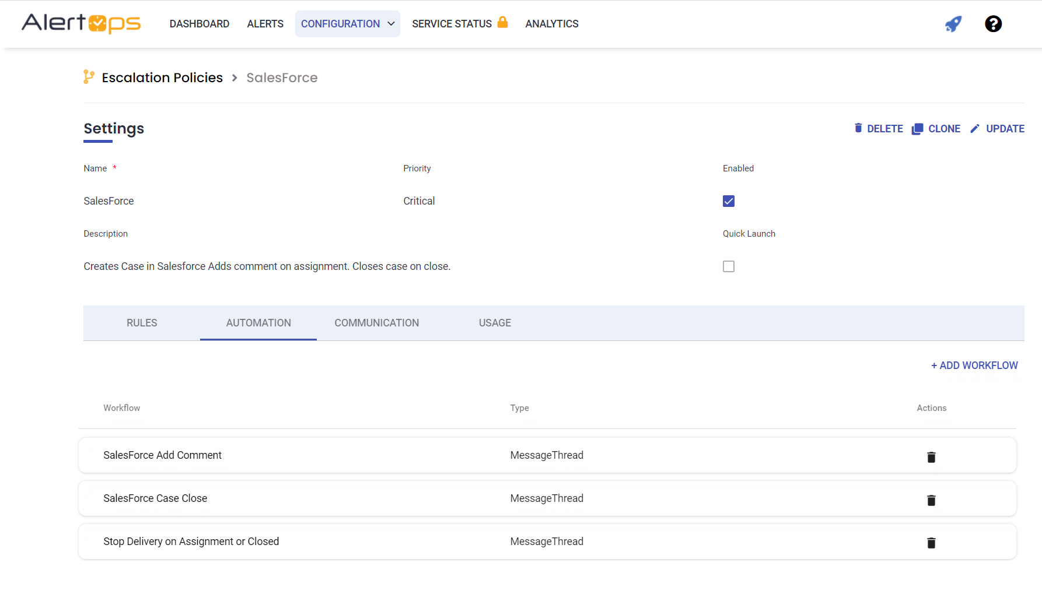
Task: Click the AlertOps logo
Action: (81, 23)
